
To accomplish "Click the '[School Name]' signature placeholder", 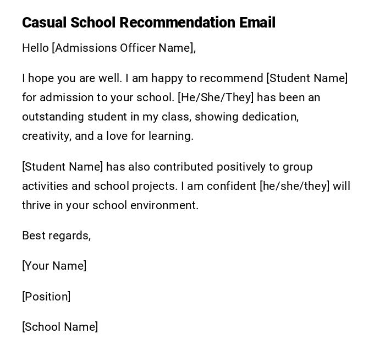I will [60, 327].
